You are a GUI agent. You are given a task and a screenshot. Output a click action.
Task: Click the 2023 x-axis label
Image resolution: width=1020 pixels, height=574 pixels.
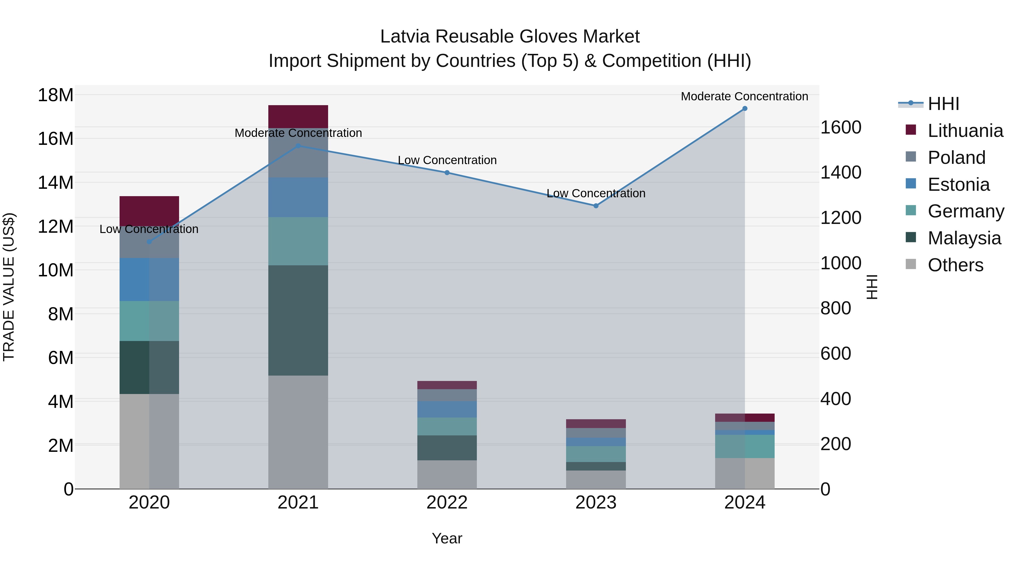coord(596,503)
